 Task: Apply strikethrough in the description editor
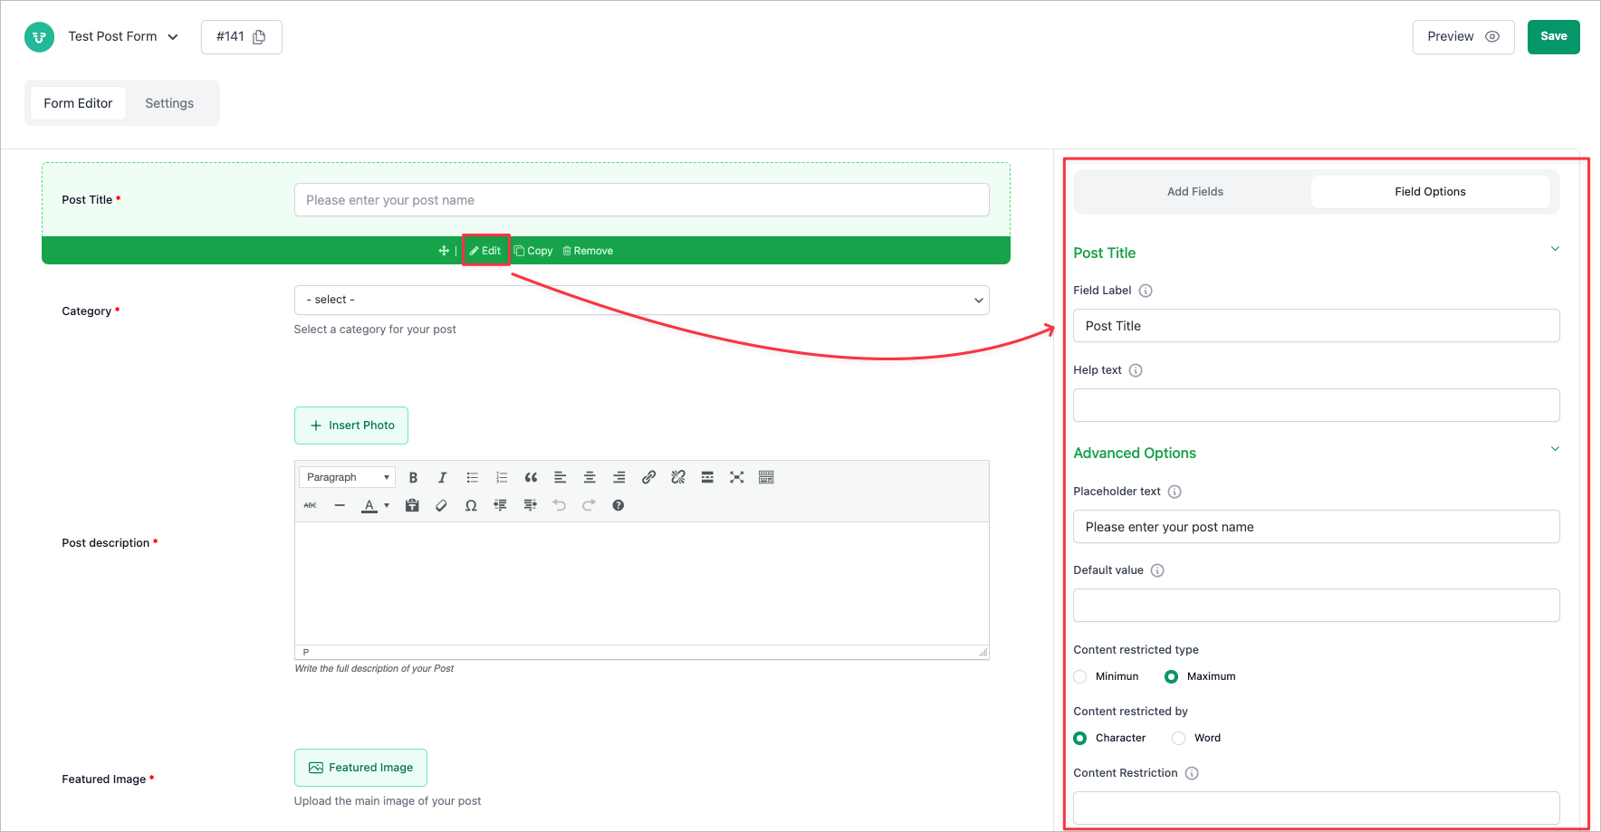point(310,505)
